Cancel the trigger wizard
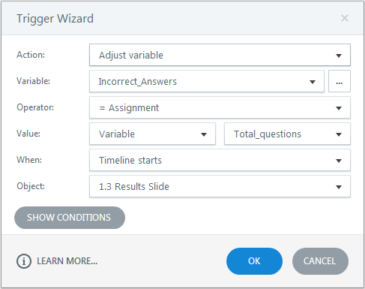 [320, 261]
